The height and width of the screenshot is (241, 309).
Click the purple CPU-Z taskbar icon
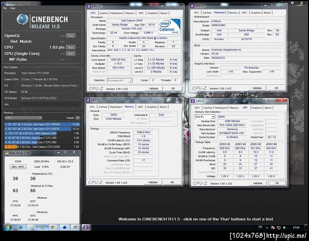(85, 227)
